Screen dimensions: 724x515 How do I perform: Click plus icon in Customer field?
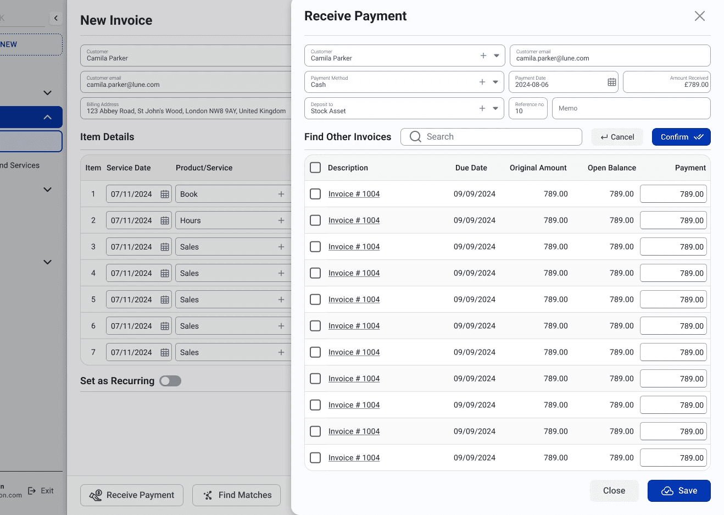click(483, 56)
